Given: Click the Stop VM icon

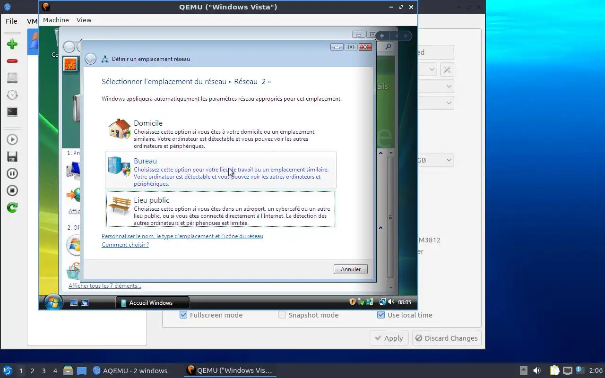Looking at the screenshot, I should click(x=12, y=190).
